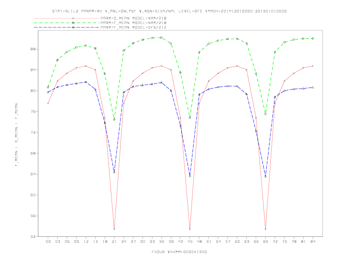Click y-axis tick label 84
The width and height of the screenshot is (341, 263).
[34, 70]
